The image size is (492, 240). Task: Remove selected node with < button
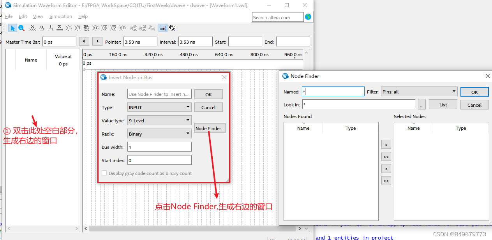point(386,169)
